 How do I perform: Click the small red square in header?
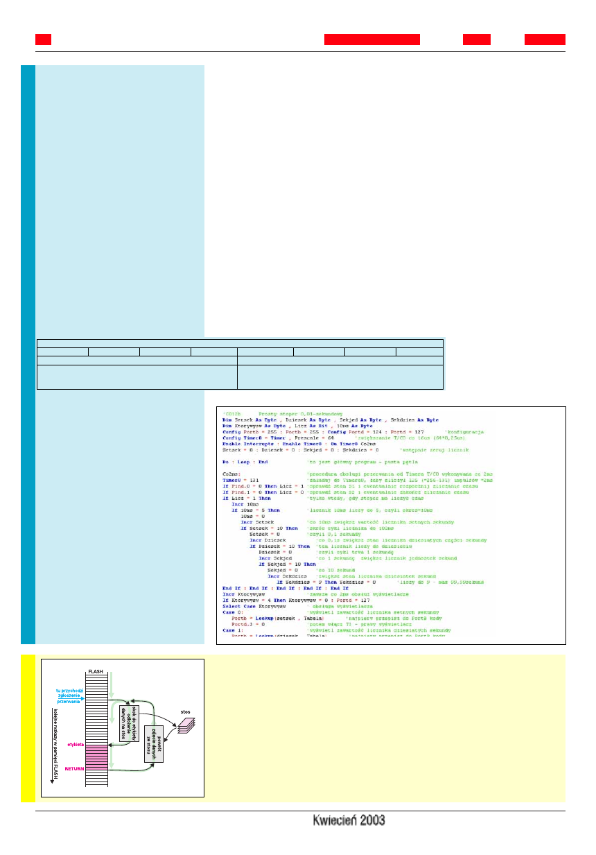point(43,40)
